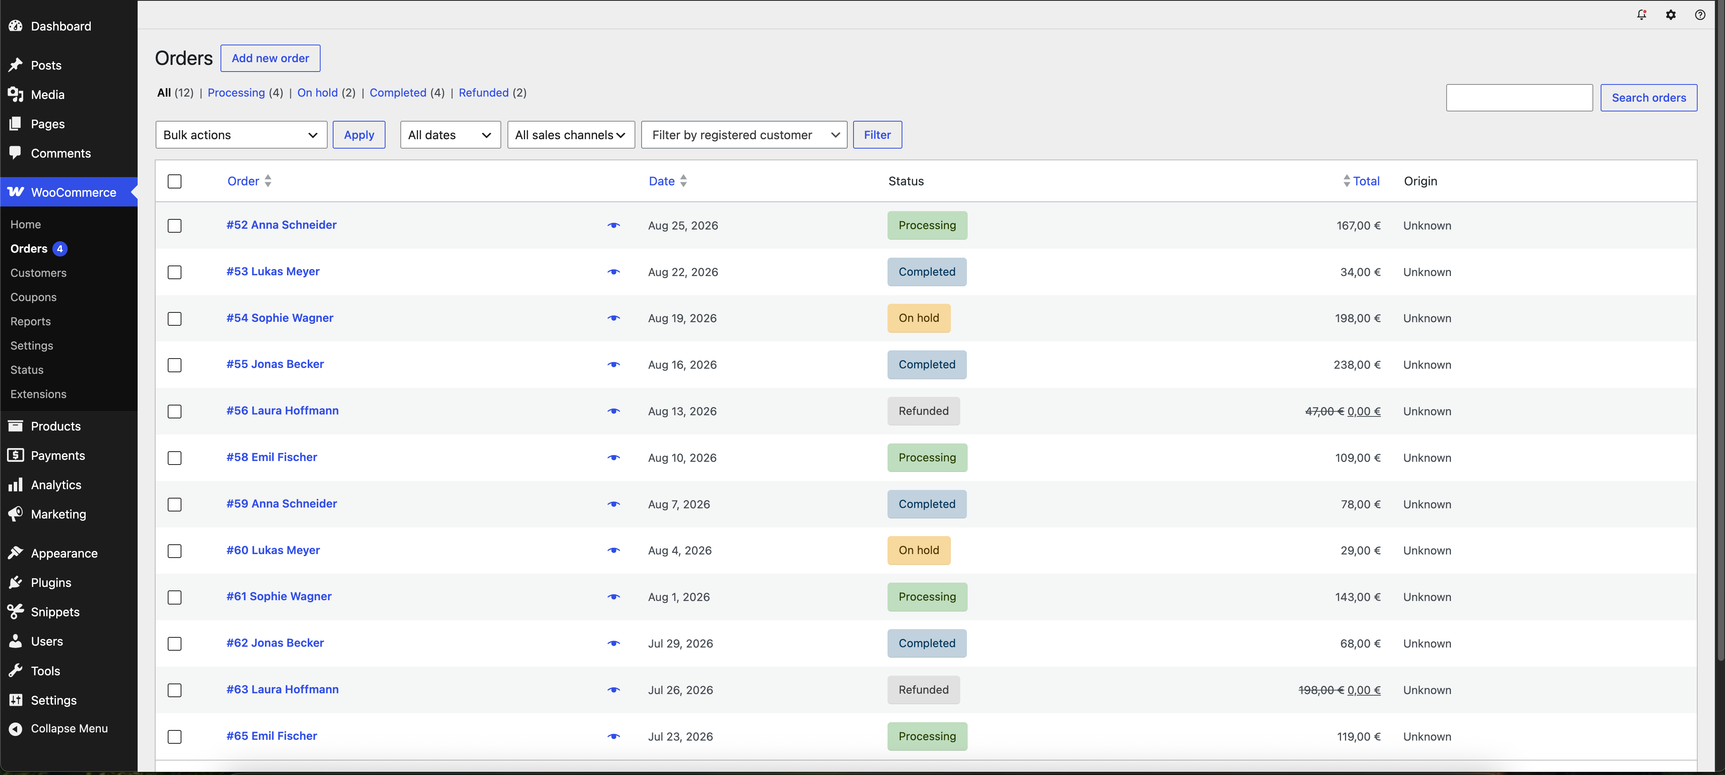Click the Tools wrench icon

click(x=15, y=671)
